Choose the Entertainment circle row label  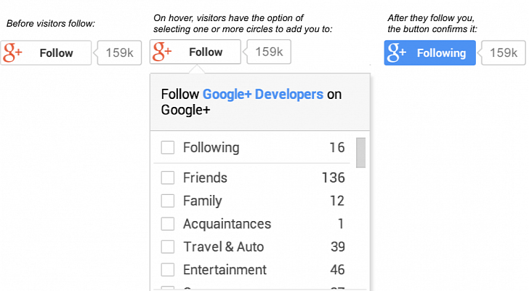click(225, 270)
